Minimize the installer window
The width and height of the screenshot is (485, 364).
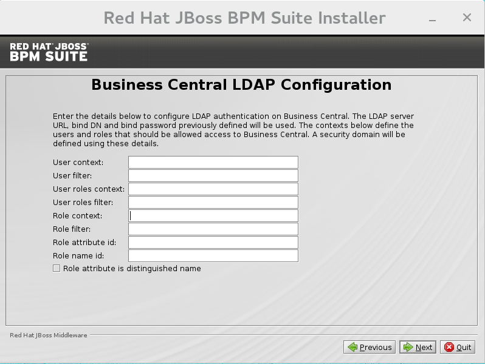coord(433,18)
